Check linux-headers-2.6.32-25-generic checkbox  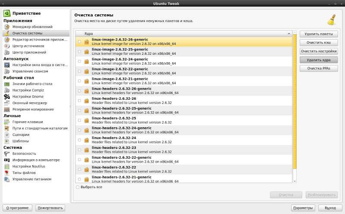pyautogui.click(x=79, y=110)
